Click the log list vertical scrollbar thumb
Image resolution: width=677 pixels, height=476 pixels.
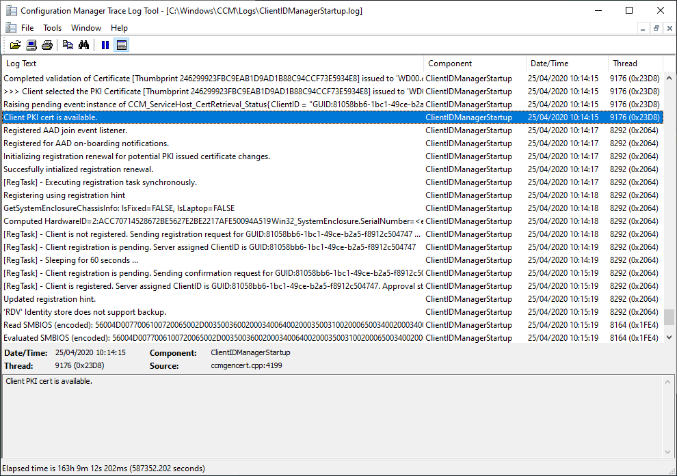pyautogui.click(x=668, y=318)
